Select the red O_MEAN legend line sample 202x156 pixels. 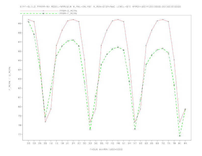(40, 11)
